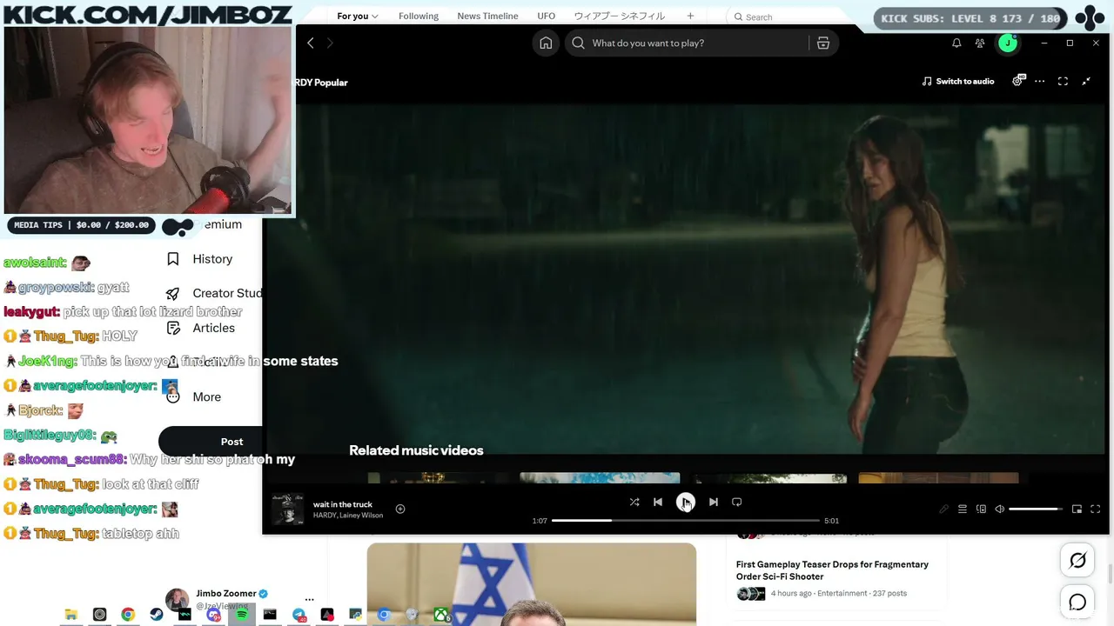Launch Google Chrome from the taskbar
This screenshot has height=626, width=1114.
pos(128,615)
